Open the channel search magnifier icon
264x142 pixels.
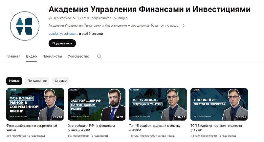(99, 56)
